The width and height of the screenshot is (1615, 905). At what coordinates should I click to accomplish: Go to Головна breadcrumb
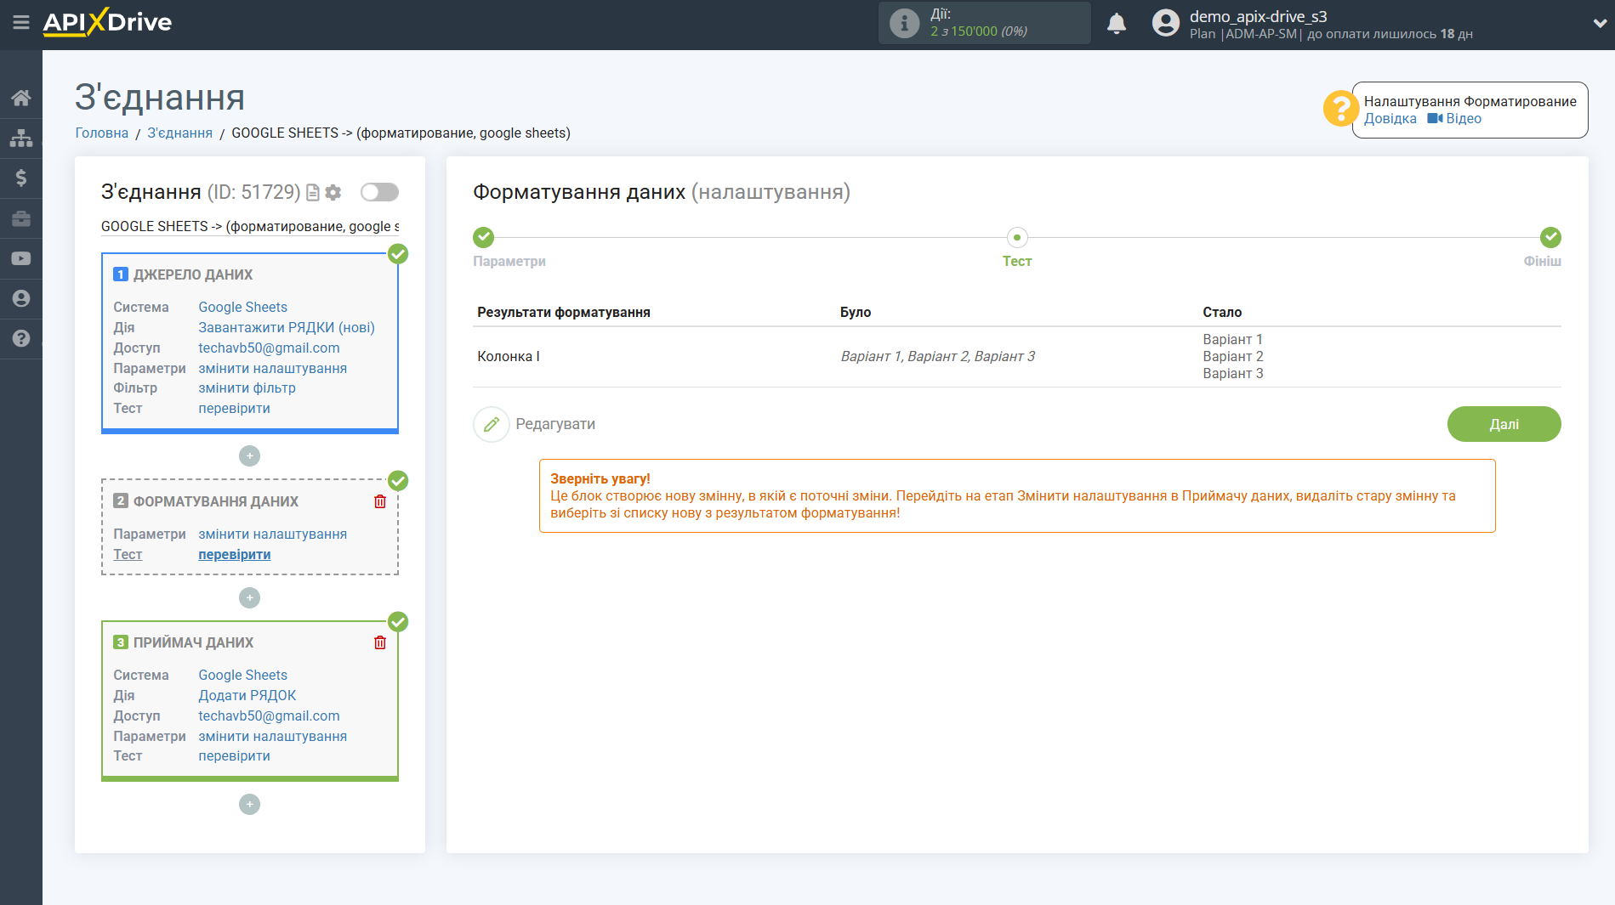[102, 133]
